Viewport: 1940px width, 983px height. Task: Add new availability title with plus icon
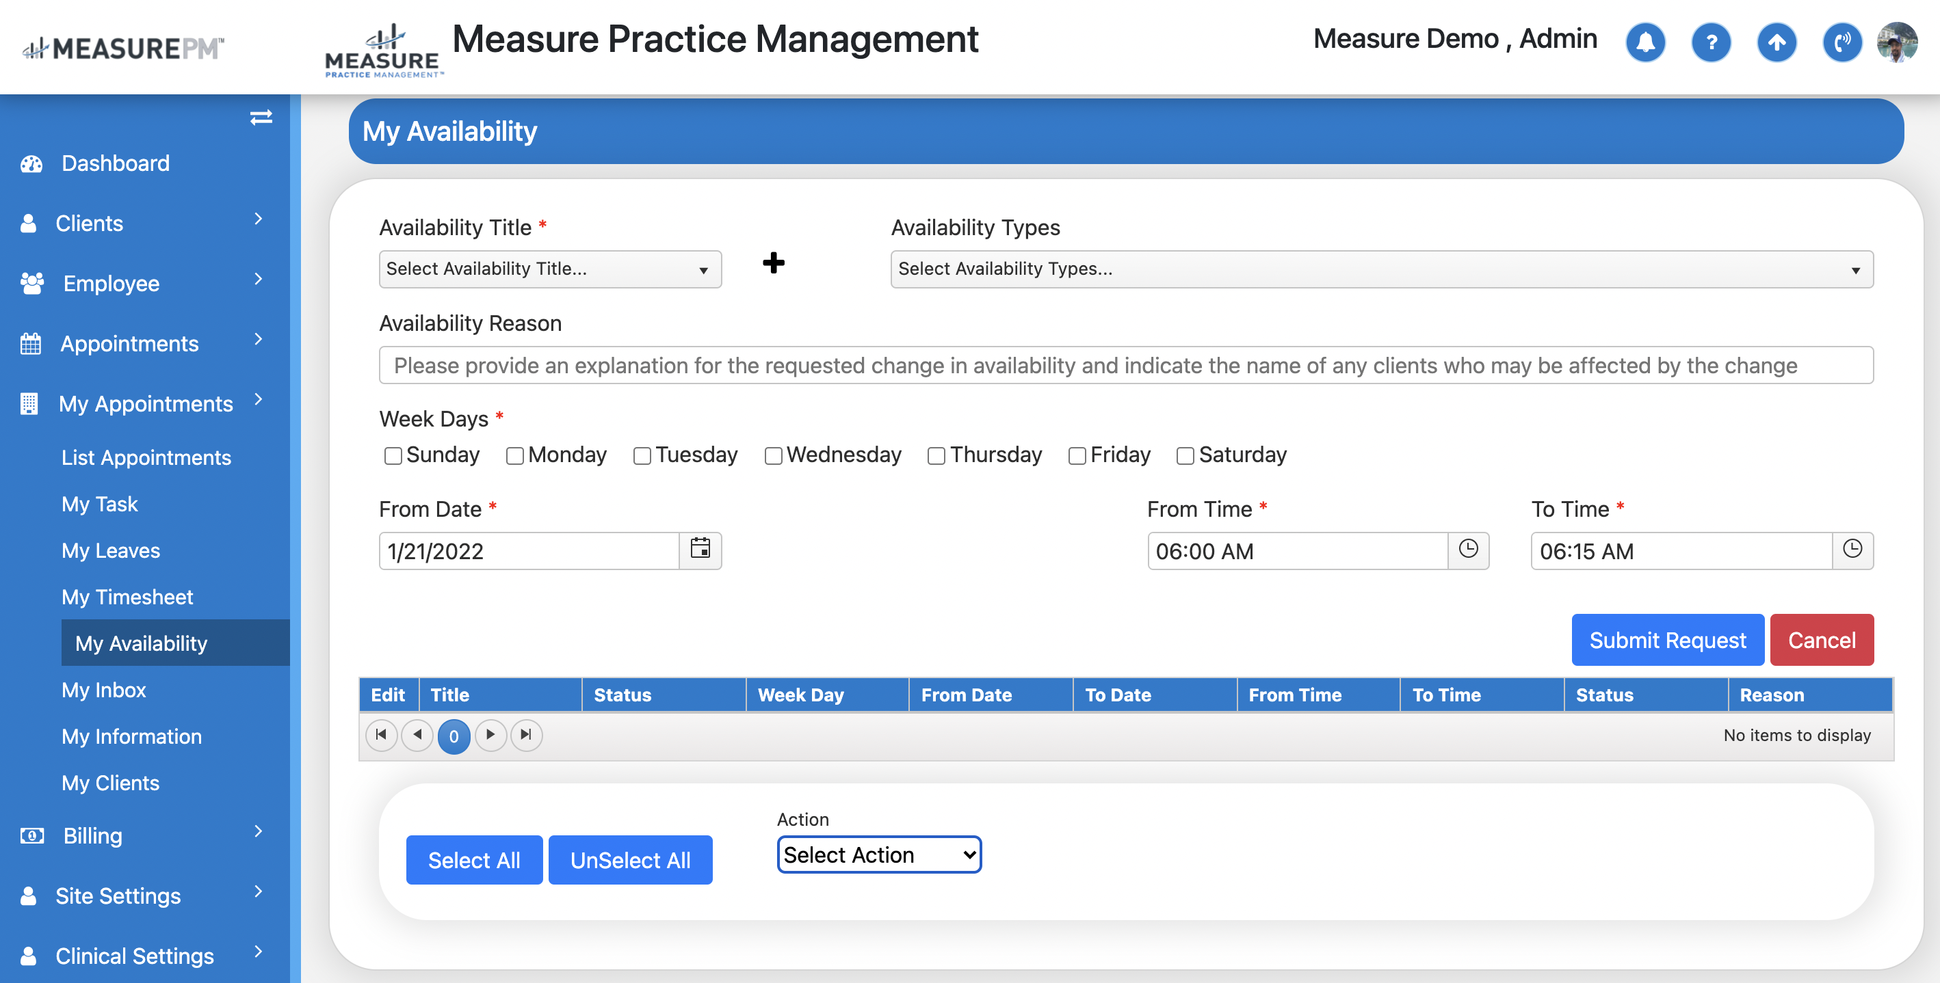(773, 262)
